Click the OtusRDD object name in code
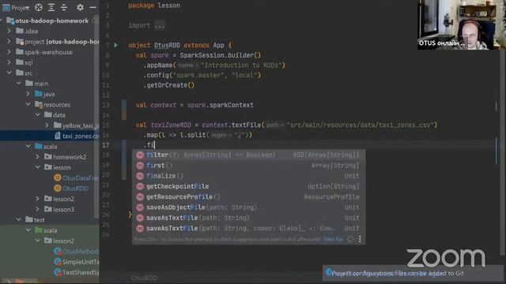Image resolution: width=506 pixels, height=284 pixels. tap(167, 45)
